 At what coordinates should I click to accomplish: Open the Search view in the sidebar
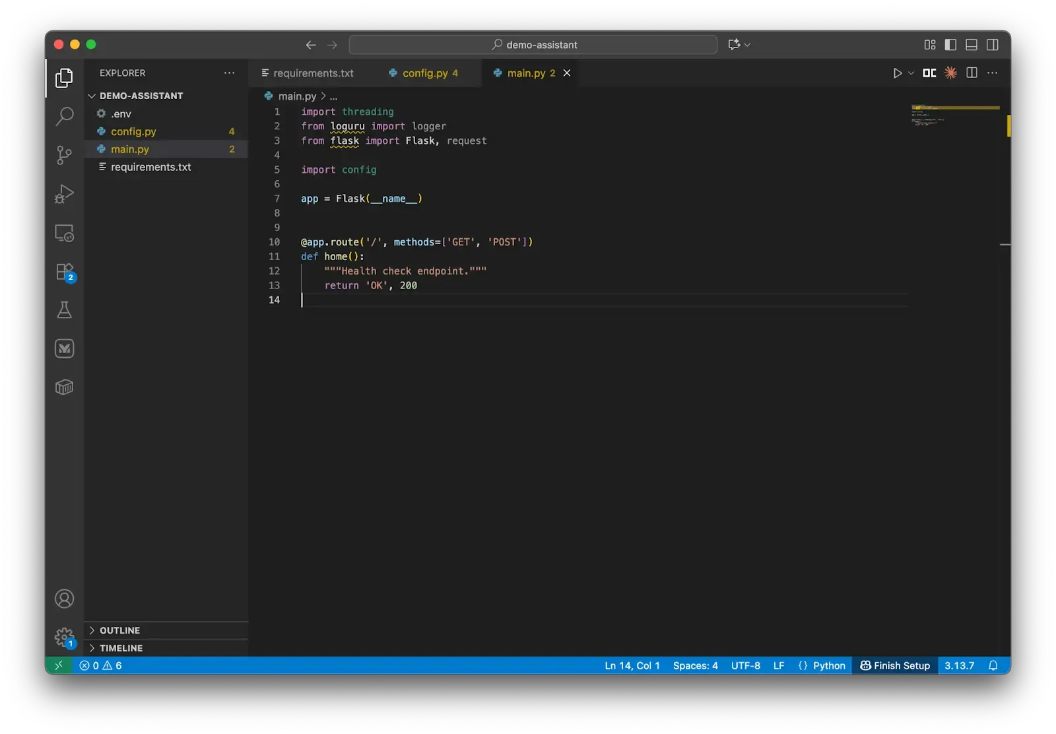64,116
